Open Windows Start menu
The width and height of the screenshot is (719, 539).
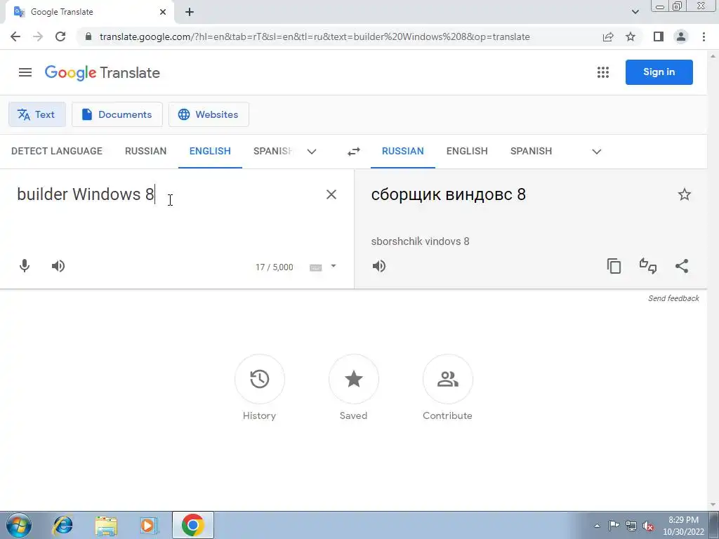(19, 525)
